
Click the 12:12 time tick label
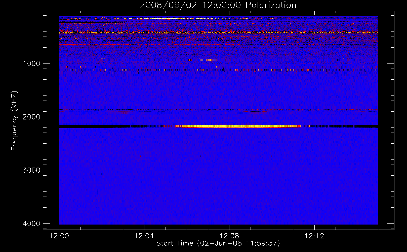click(x=314, y=236)
